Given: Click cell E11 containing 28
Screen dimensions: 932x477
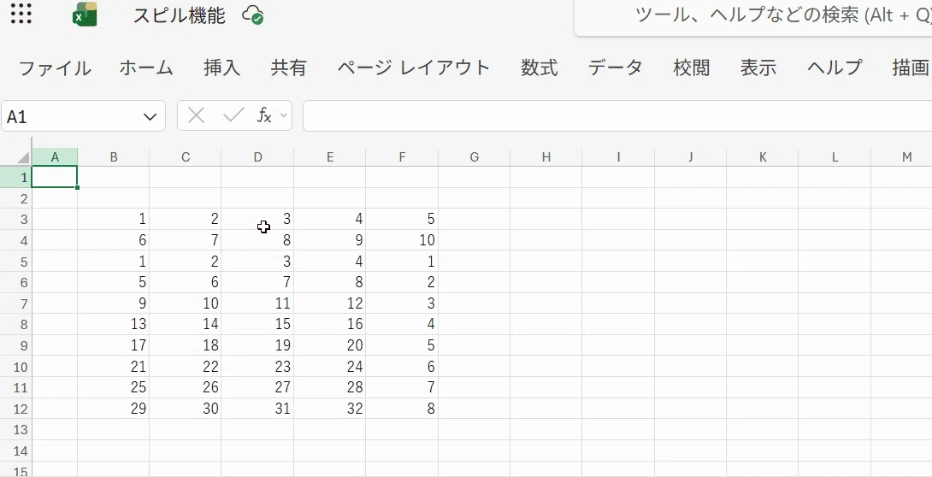Looking at the screenshot, I should point(330,388).
